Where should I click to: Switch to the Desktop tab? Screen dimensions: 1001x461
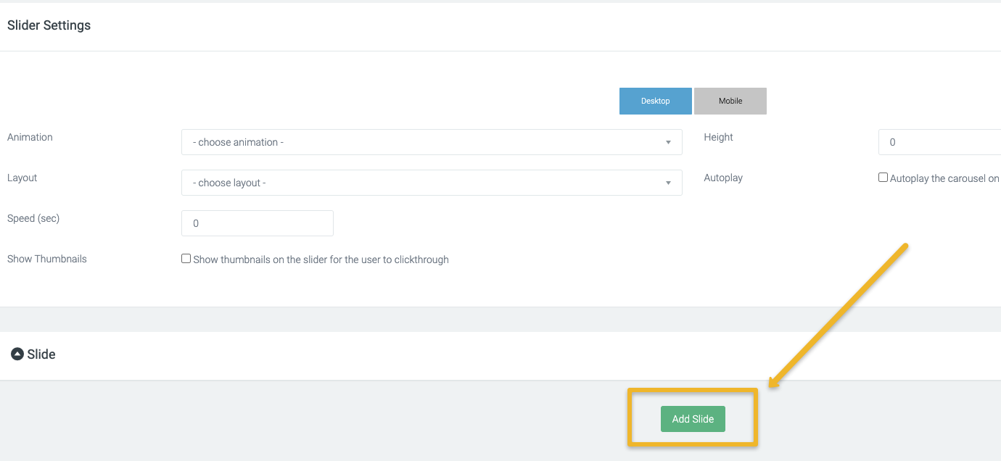655,101
